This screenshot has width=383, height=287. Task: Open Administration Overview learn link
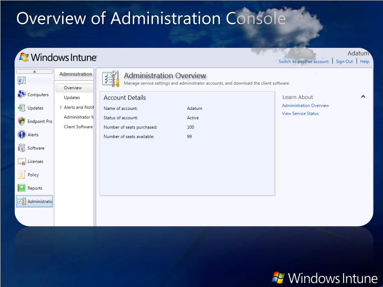click(305, 105)
